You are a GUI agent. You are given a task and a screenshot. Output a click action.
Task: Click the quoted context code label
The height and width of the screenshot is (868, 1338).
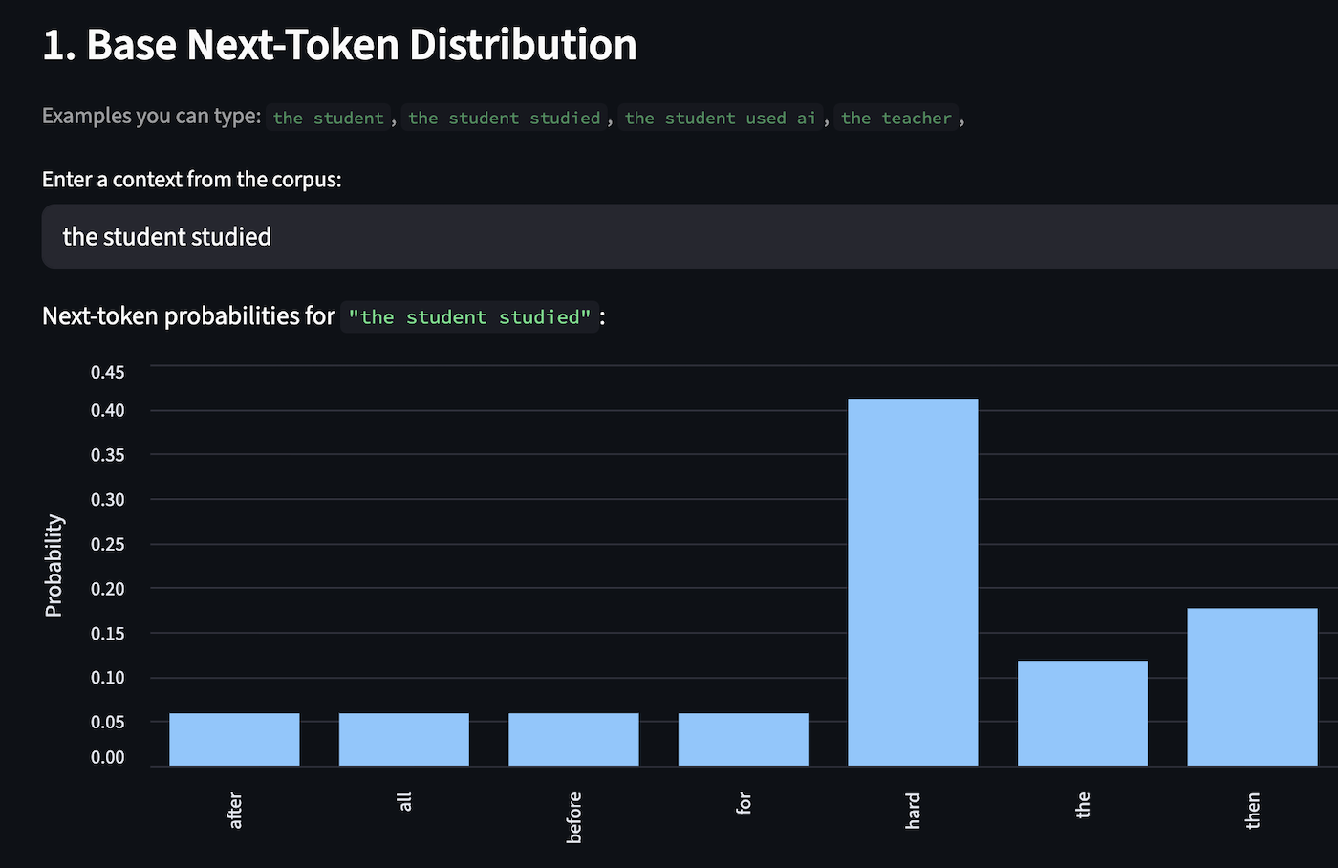point(469,316)
